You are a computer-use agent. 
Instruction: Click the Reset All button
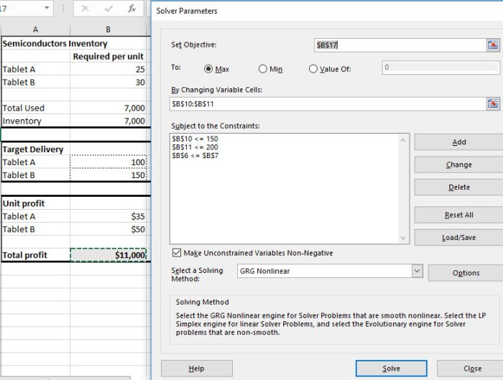pos(459,215)
